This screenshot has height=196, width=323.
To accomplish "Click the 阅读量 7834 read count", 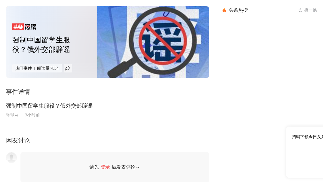I will (48, 68).
